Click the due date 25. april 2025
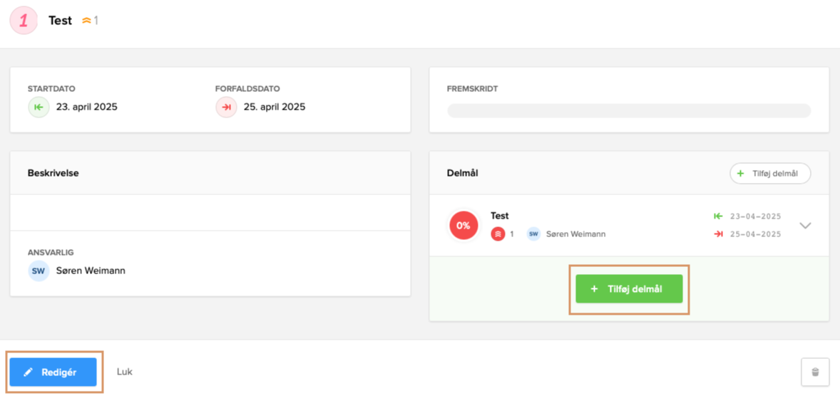This screenshot has height=403, width=840. pyautogui.click(x=275, y=108)
